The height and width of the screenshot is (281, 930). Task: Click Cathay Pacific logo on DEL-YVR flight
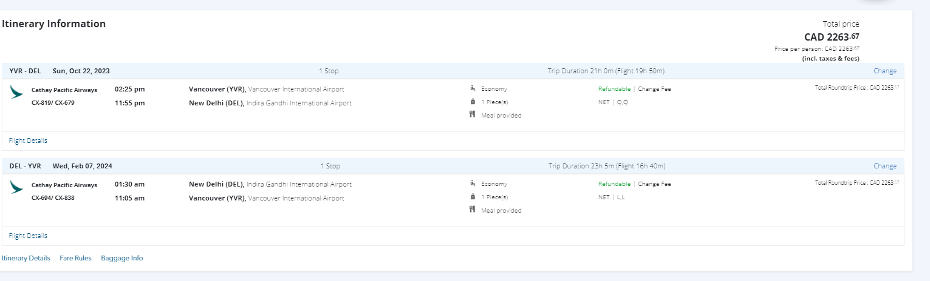click(x=16, y=187)
